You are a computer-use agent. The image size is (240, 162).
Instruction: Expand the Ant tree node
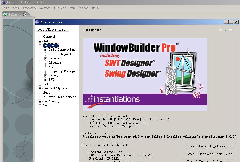pos(40,41)
